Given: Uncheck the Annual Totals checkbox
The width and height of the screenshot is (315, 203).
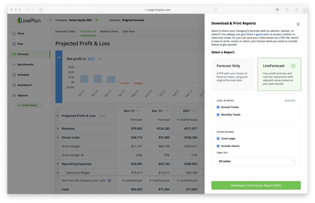Looking at the screenshot, I should (218, 107).
